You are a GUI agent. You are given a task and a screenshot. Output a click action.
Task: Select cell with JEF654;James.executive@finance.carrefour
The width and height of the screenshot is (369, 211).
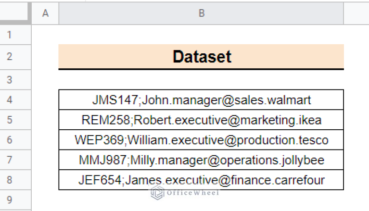(201, 180)
